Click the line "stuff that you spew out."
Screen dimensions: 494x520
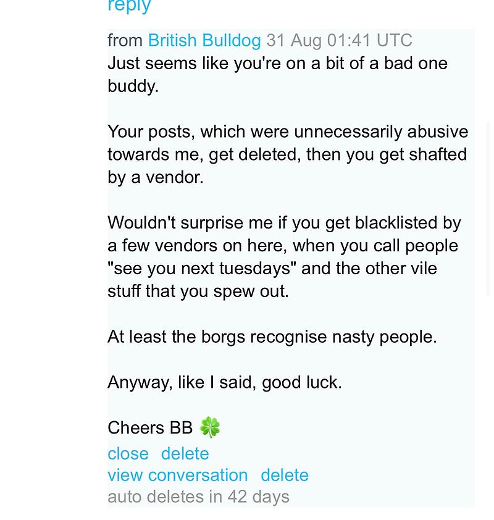[198, 291]
